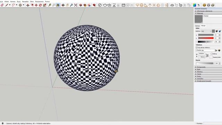Screen dimensions: 222x125
Task: Enable the Koloruj checkbox
Action: tap(212, 54)
